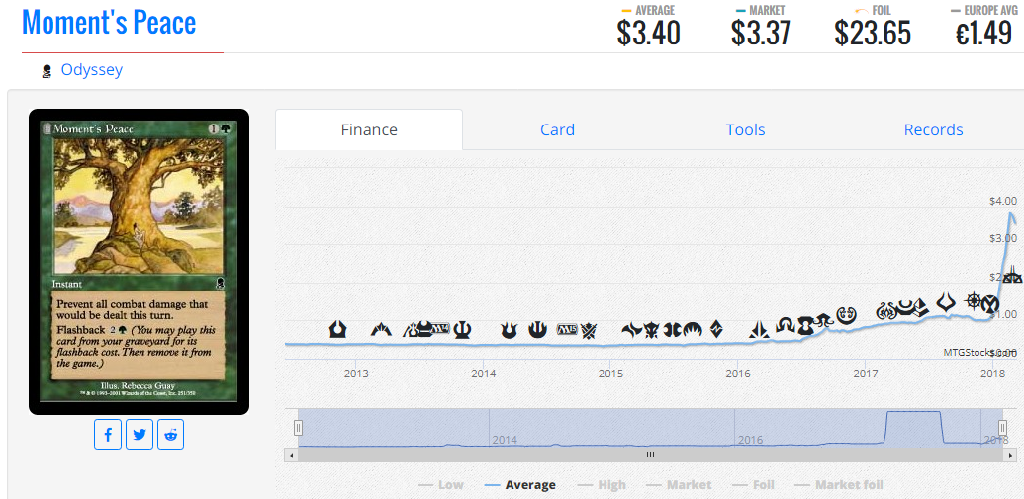Screen dimensions: 1024x499
Task: Select the Ixalan compass set icon
Action: (974, 301)
